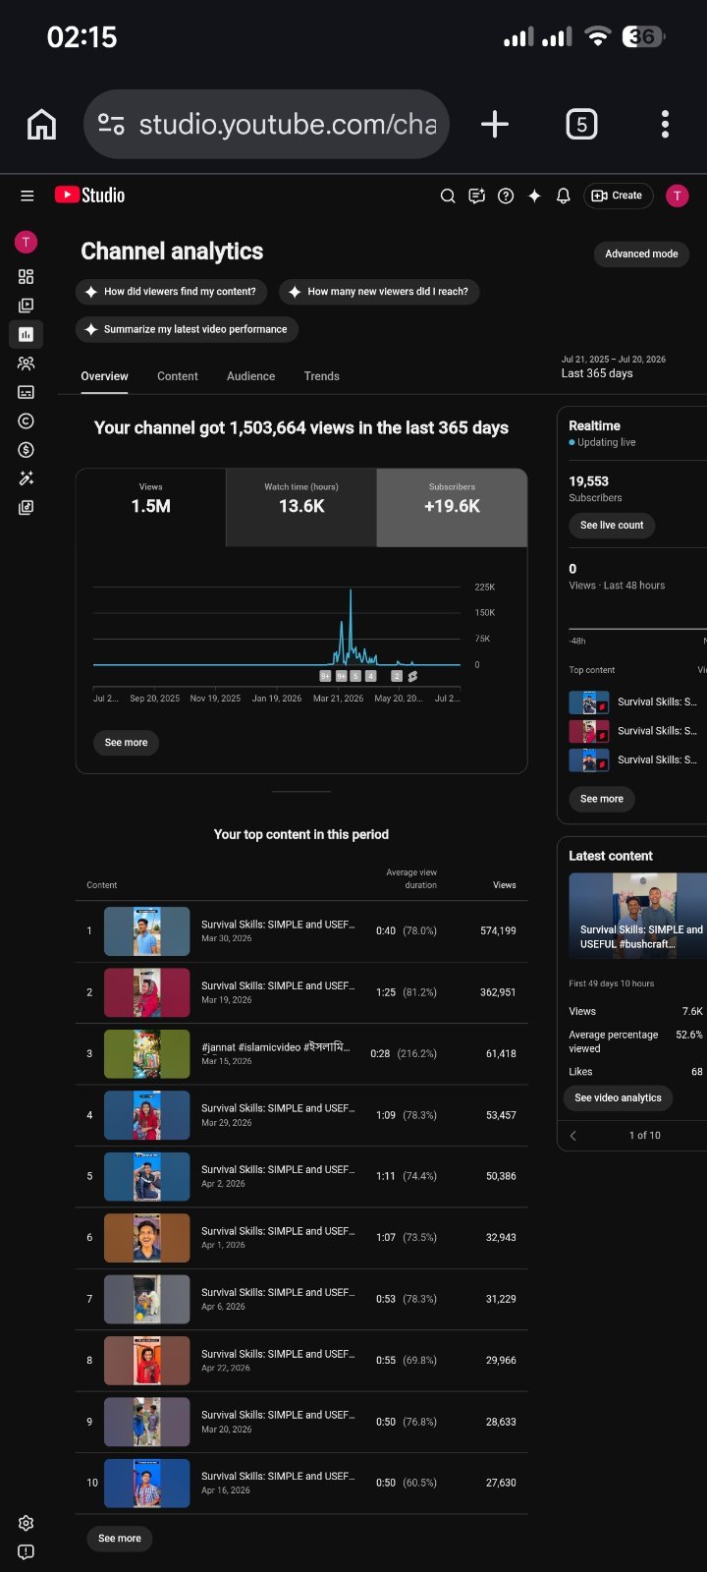Switch to the Content tab

(178, 376)
